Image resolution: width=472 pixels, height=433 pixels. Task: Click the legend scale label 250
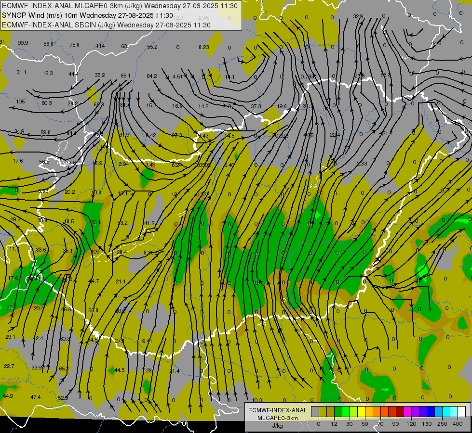click(442, 424)
